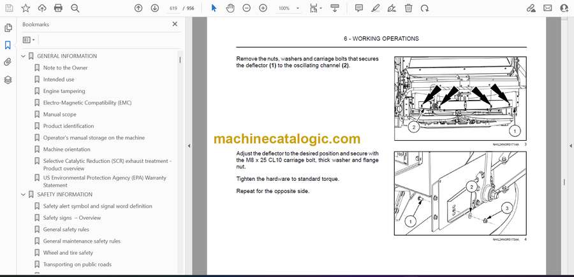Go to the next page arrow
The width and height of the screenshot is (574, 277).
coord(155,8)
